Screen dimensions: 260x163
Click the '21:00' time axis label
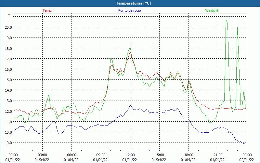tap(218, 155)
